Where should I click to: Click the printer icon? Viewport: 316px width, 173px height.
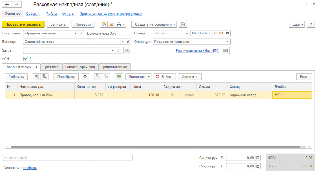tap(119, 24)
